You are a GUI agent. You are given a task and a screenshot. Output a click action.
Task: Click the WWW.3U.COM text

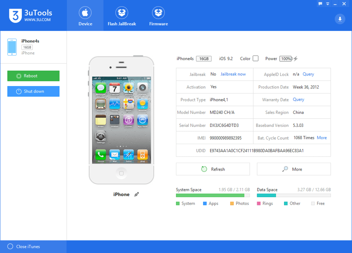tap(38, 20)
